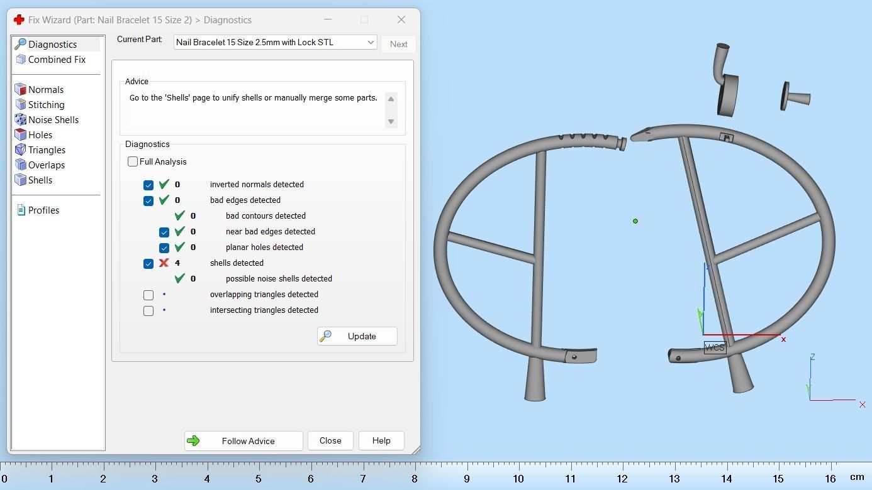872x490 pixels.
Task: Click the Profiles document icon
Action: 21,210
